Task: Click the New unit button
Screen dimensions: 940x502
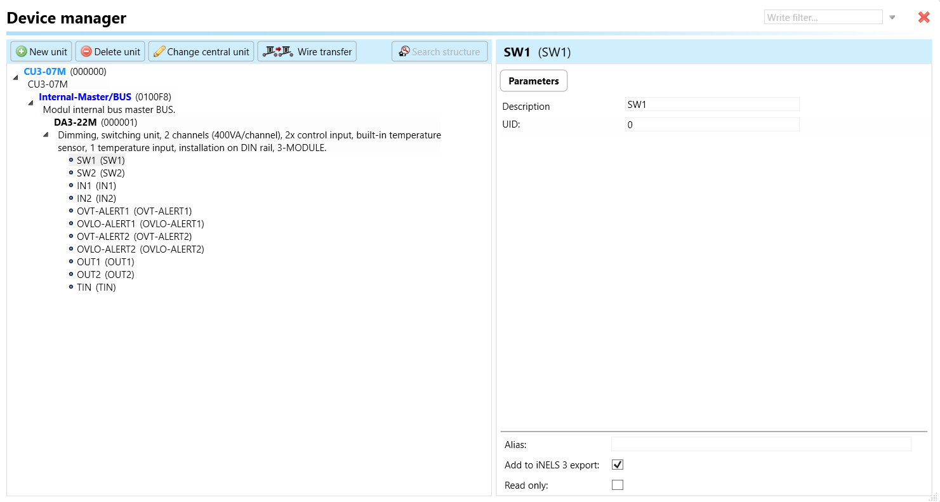Action: [x=41, y=51]
